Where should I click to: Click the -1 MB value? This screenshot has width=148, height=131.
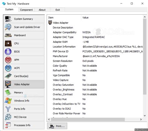pyautogui.click(x=86, y=42)
